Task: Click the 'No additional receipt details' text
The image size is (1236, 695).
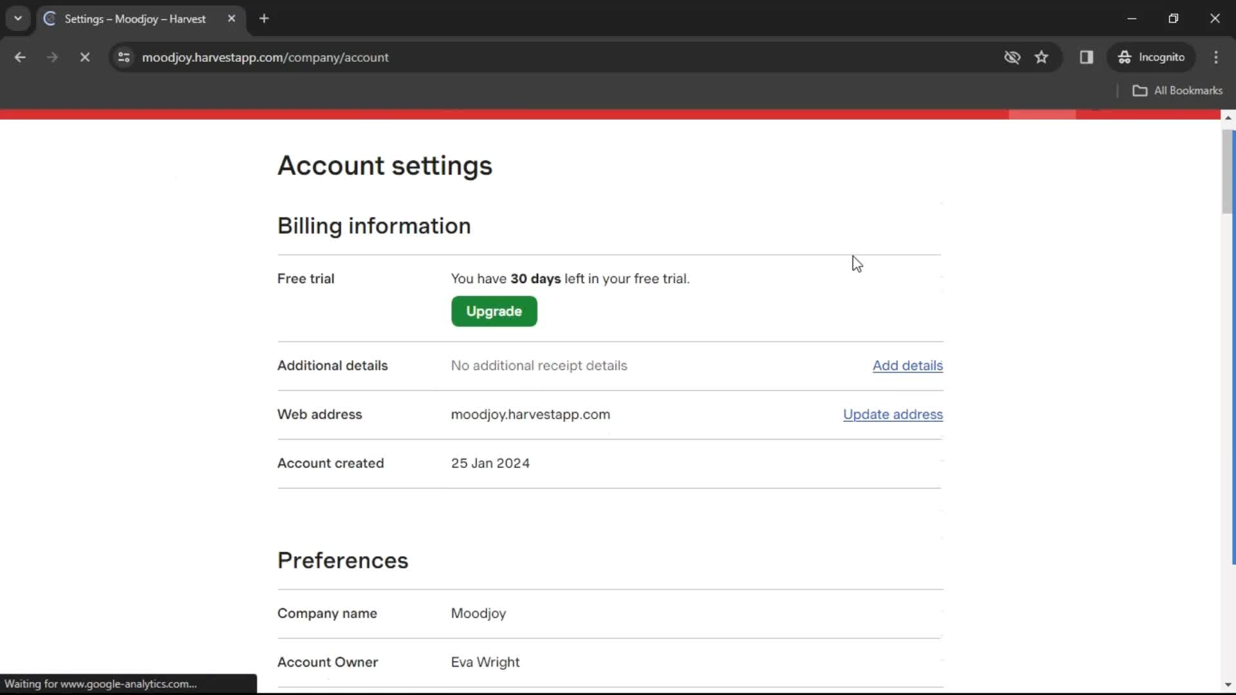Action: coord(539,366)
